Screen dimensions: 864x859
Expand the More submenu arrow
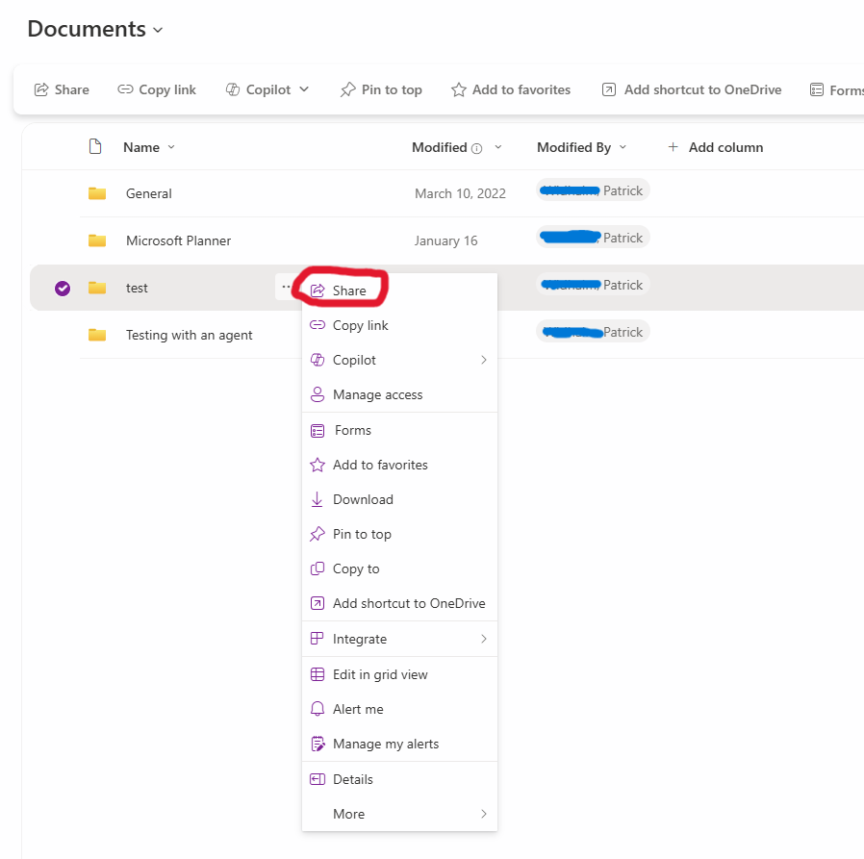(x=484, y=814)
